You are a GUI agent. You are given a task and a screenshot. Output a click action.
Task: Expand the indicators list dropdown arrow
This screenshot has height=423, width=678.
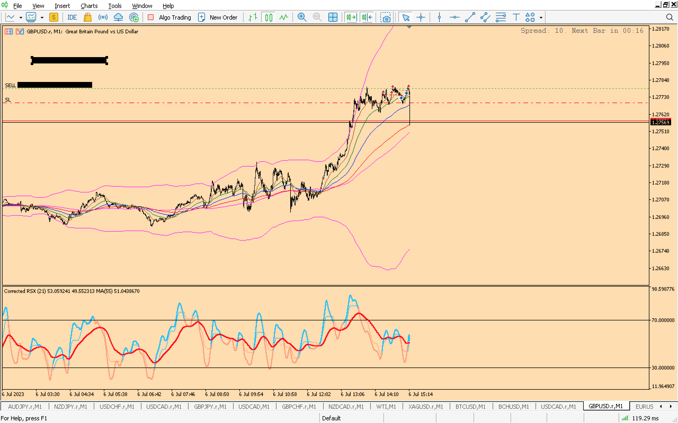(x=42, y=17)
